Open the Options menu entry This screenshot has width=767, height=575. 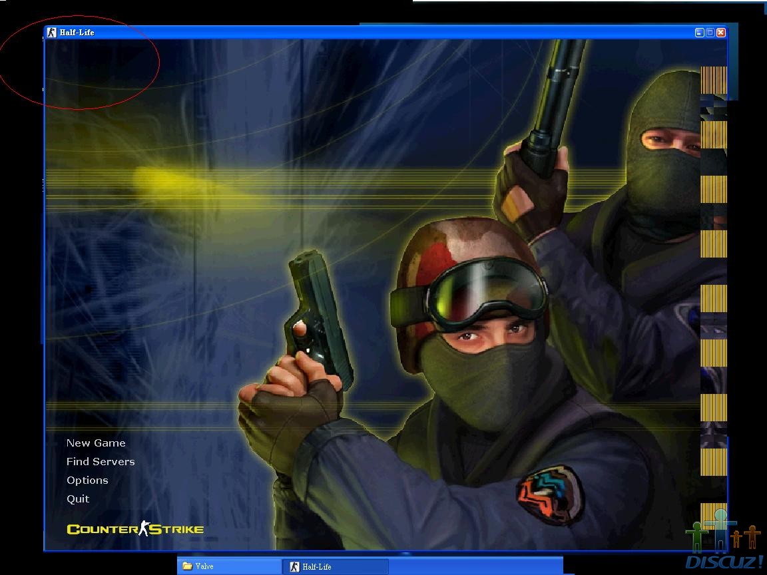click(88, 480)
